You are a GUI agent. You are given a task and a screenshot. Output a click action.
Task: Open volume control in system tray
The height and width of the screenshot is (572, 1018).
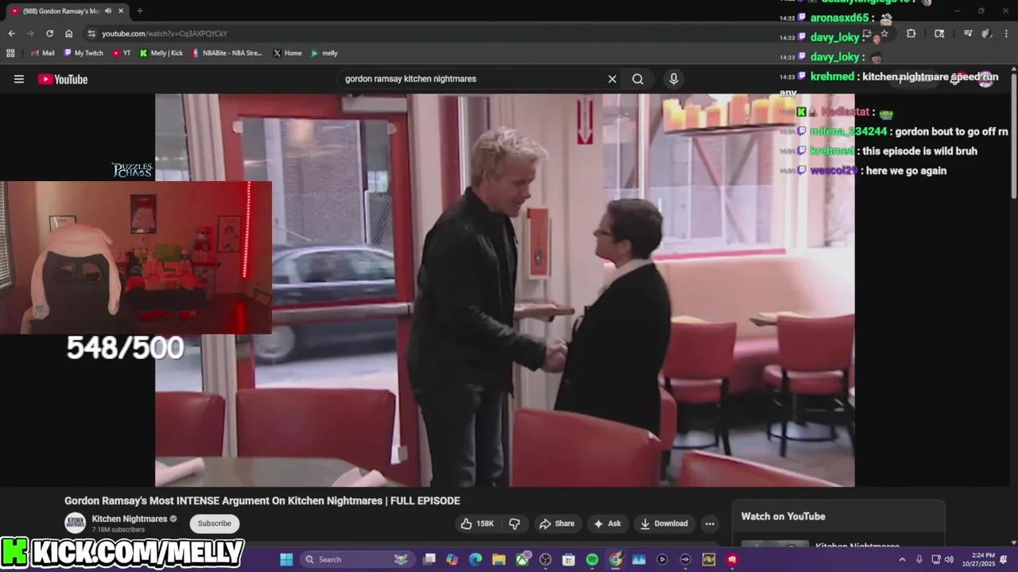[x=949, y=559]
